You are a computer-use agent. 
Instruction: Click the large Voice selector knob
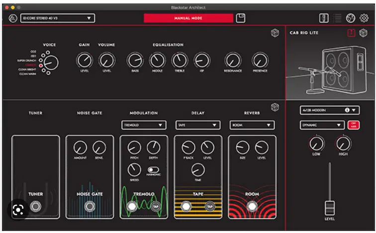tap(51, 63)
